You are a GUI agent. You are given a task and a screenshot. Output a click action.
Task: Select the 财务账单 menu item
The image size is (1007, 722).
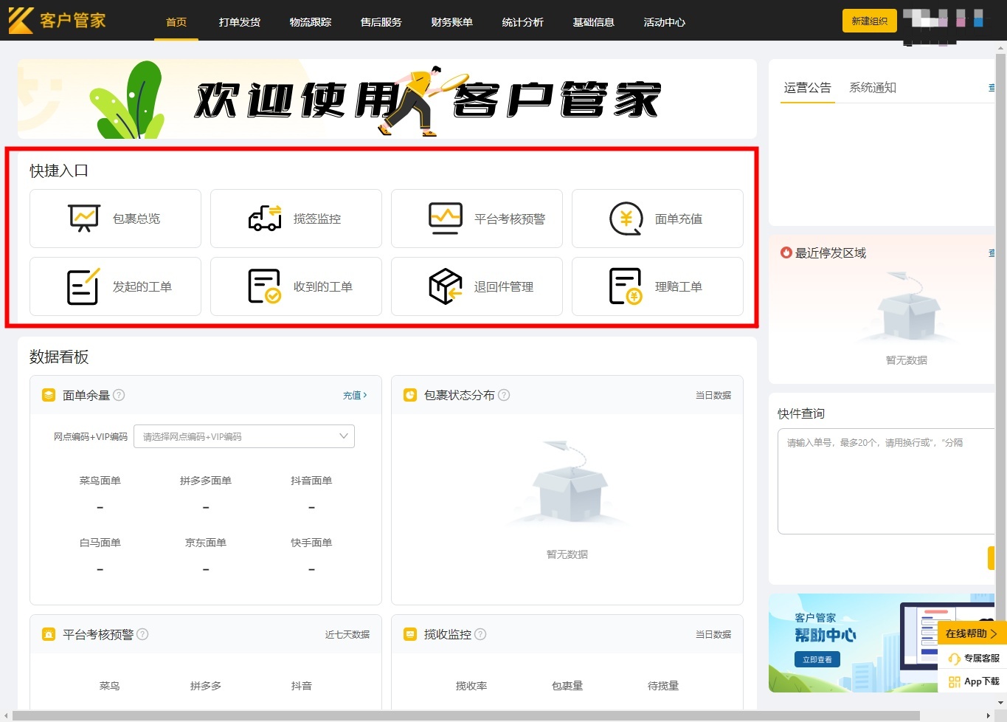(x=451, y=22)
